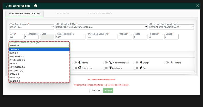Enable the Gas toggle
The height and width of the screenshot is (107, 203).
(136, 68)
